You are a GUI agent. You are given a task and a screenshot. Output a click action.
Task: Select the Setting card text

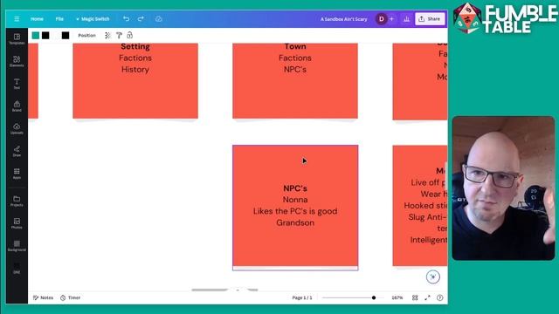point(135,46)
